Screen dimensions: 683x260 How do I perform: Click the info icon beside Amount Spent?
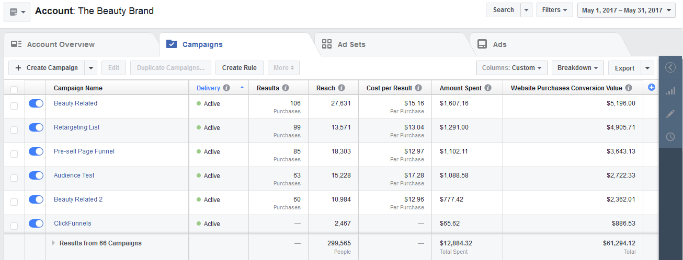pos(487,88)
